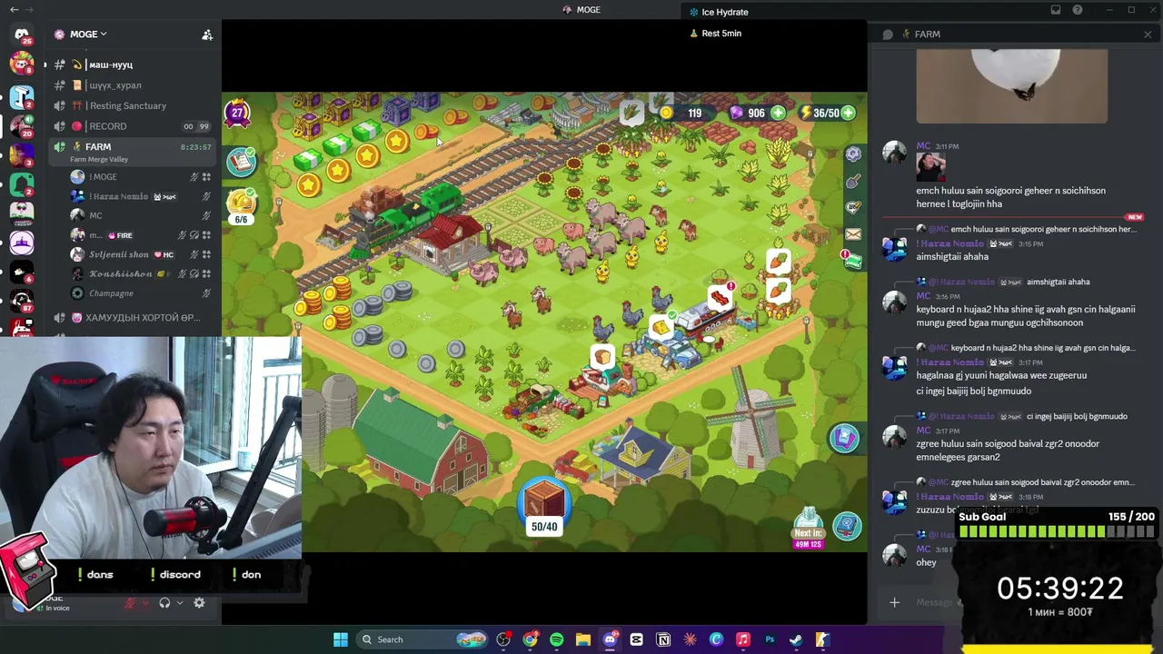Viewport: 1163px width, 654px height.
Task: Open the game mailbox envelope icon
Action: point(853,234)
